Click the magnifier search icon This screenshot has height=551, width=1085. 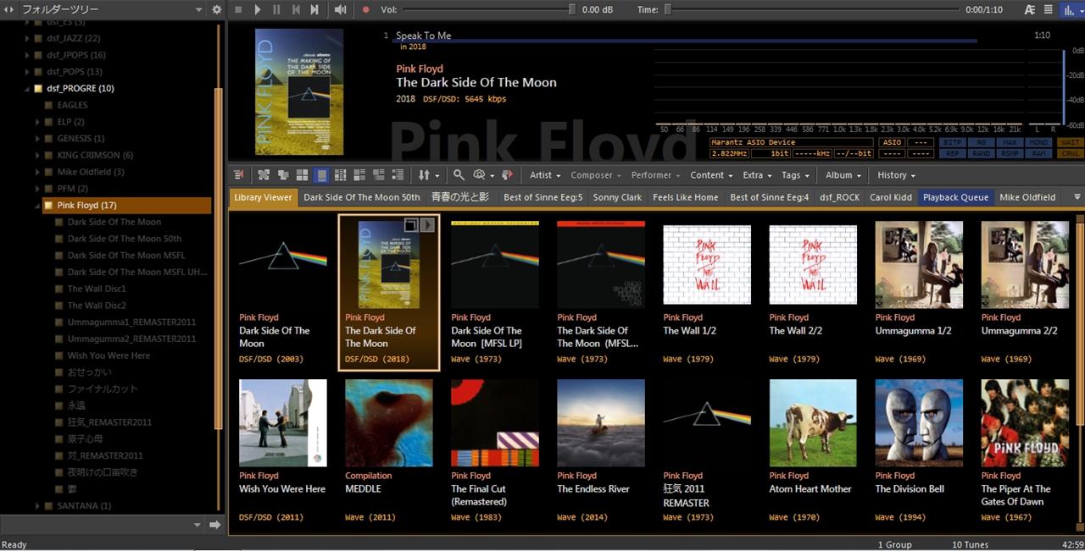(459, 175)
